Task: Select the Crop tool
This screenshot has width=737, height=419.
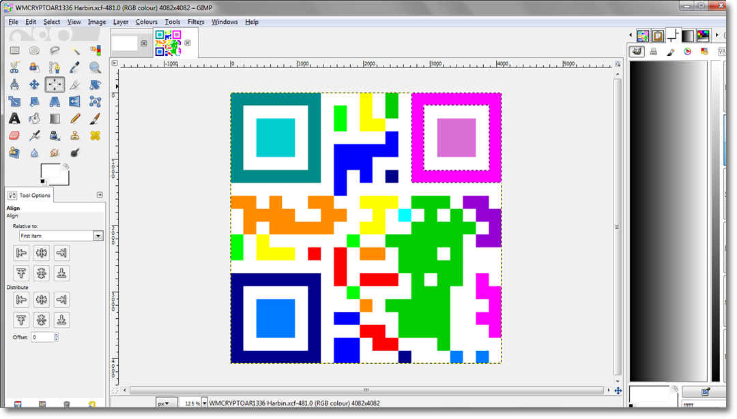Action: coord(75,84)
